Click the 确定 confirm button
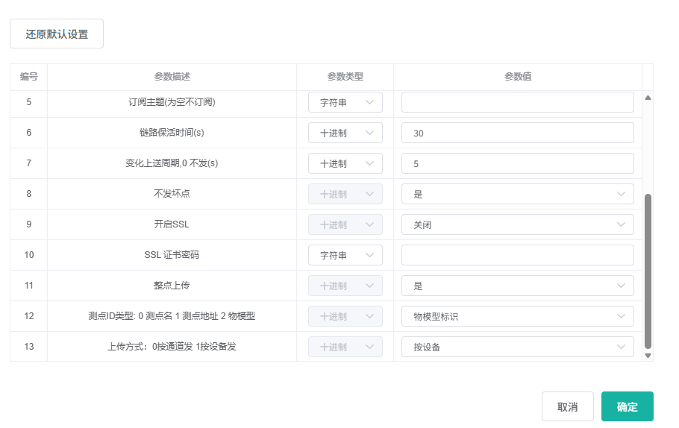This screenshot has height=428, width=679. (x=627, y=406)
